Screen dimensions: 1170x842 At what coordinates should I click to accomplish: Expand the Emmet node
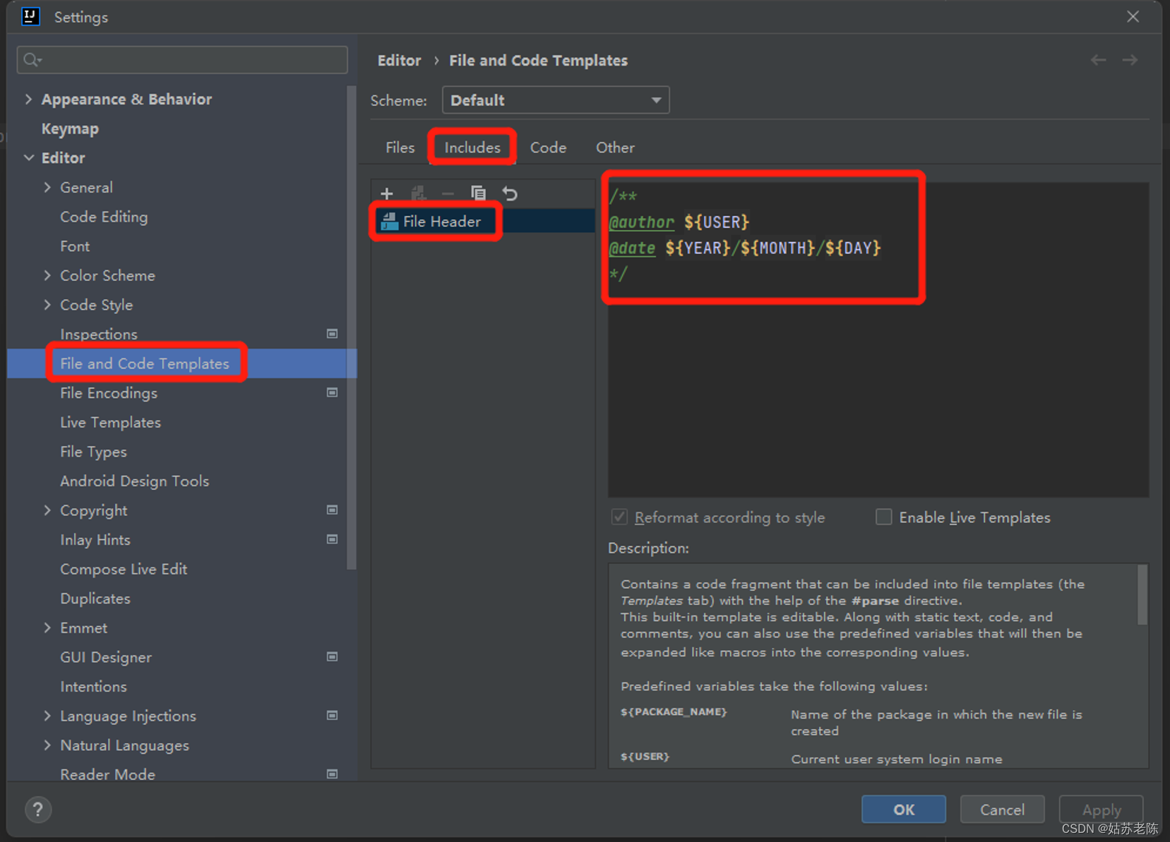coord(47,627)
